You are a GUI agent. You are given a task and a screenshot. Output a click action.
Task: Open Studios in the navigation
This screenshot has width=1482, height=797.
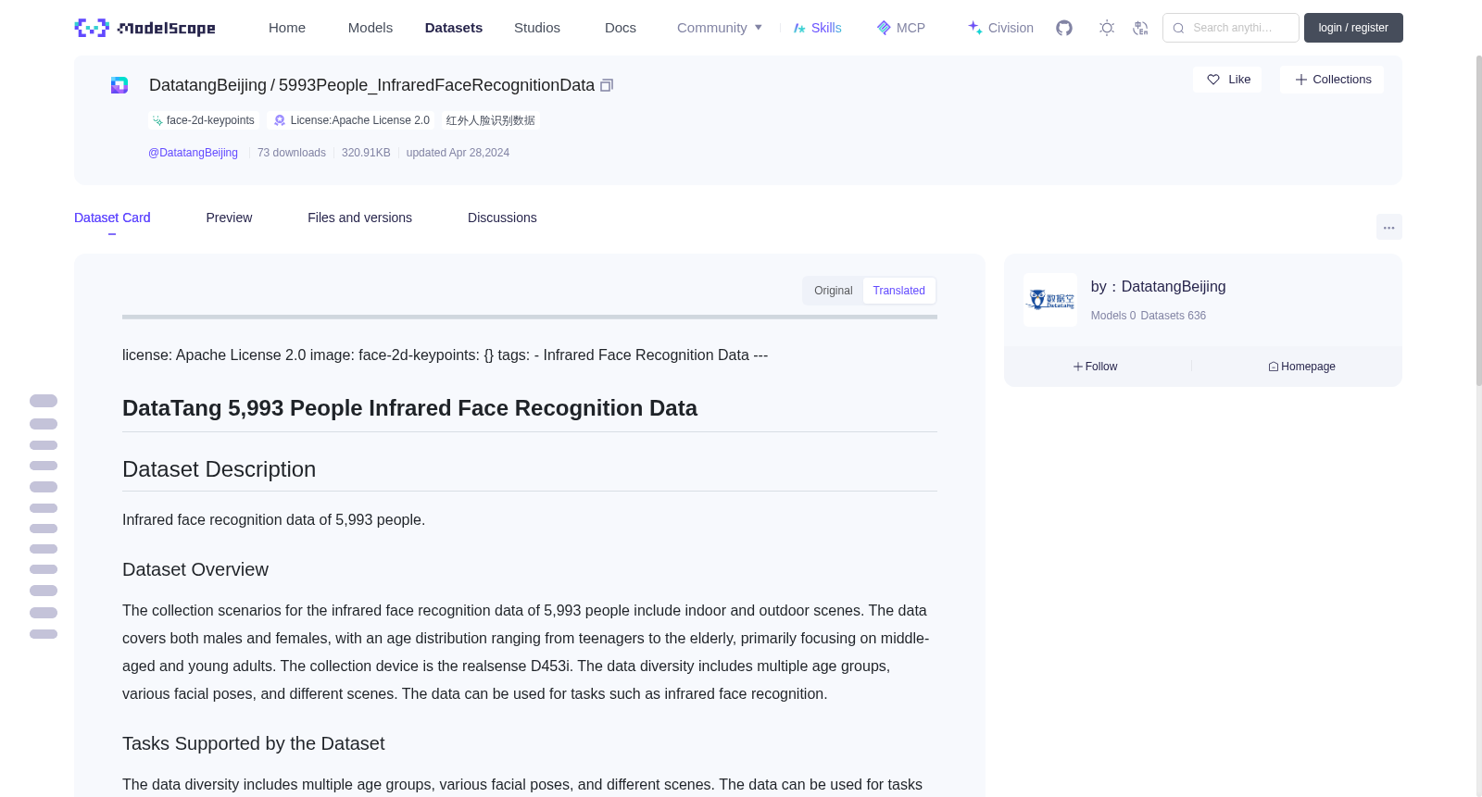(537, 28)
